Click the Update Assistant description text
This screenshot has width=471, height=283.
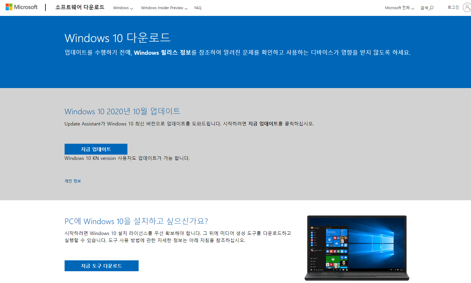point(189,124)
